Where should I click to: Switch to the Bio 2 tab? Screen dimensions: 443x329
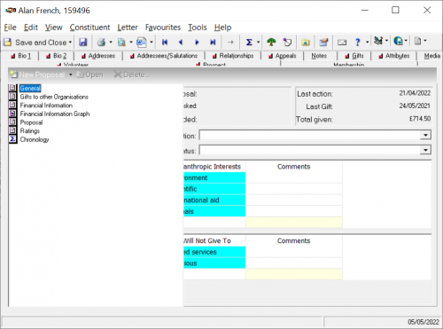point(57,56)
